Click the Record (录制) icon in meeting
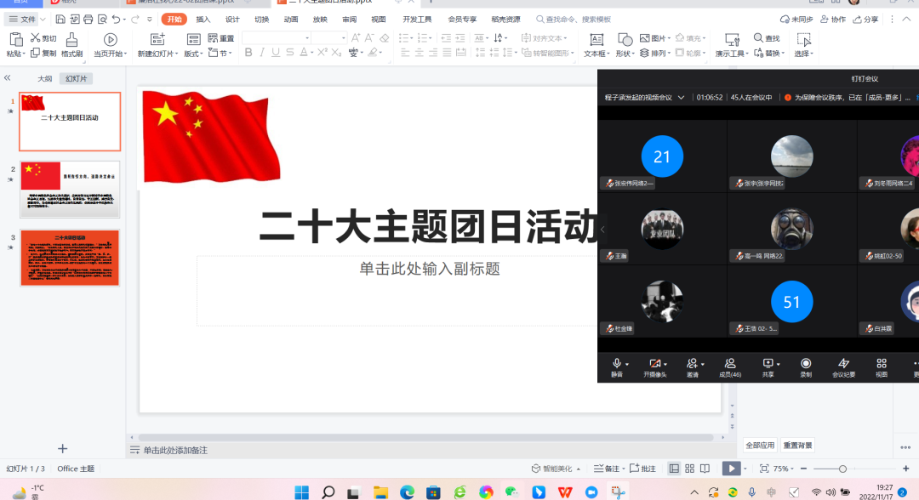The image size is (919, 500). pos(806,363)
